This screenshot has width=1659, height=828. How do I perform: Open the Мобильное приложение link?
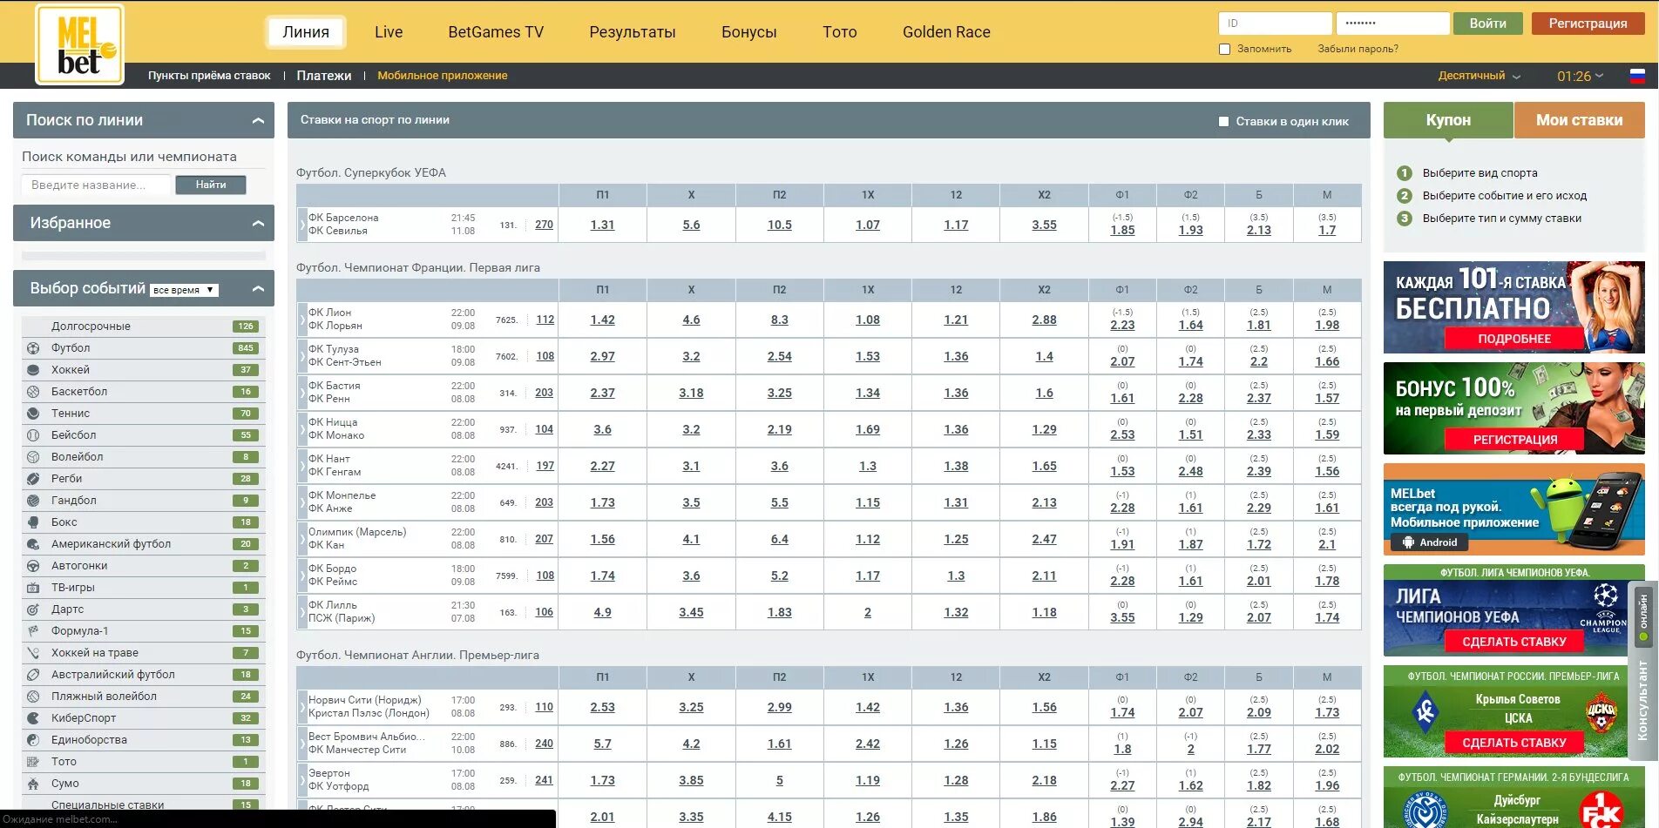pyautogui.click(x=442, y=76)
